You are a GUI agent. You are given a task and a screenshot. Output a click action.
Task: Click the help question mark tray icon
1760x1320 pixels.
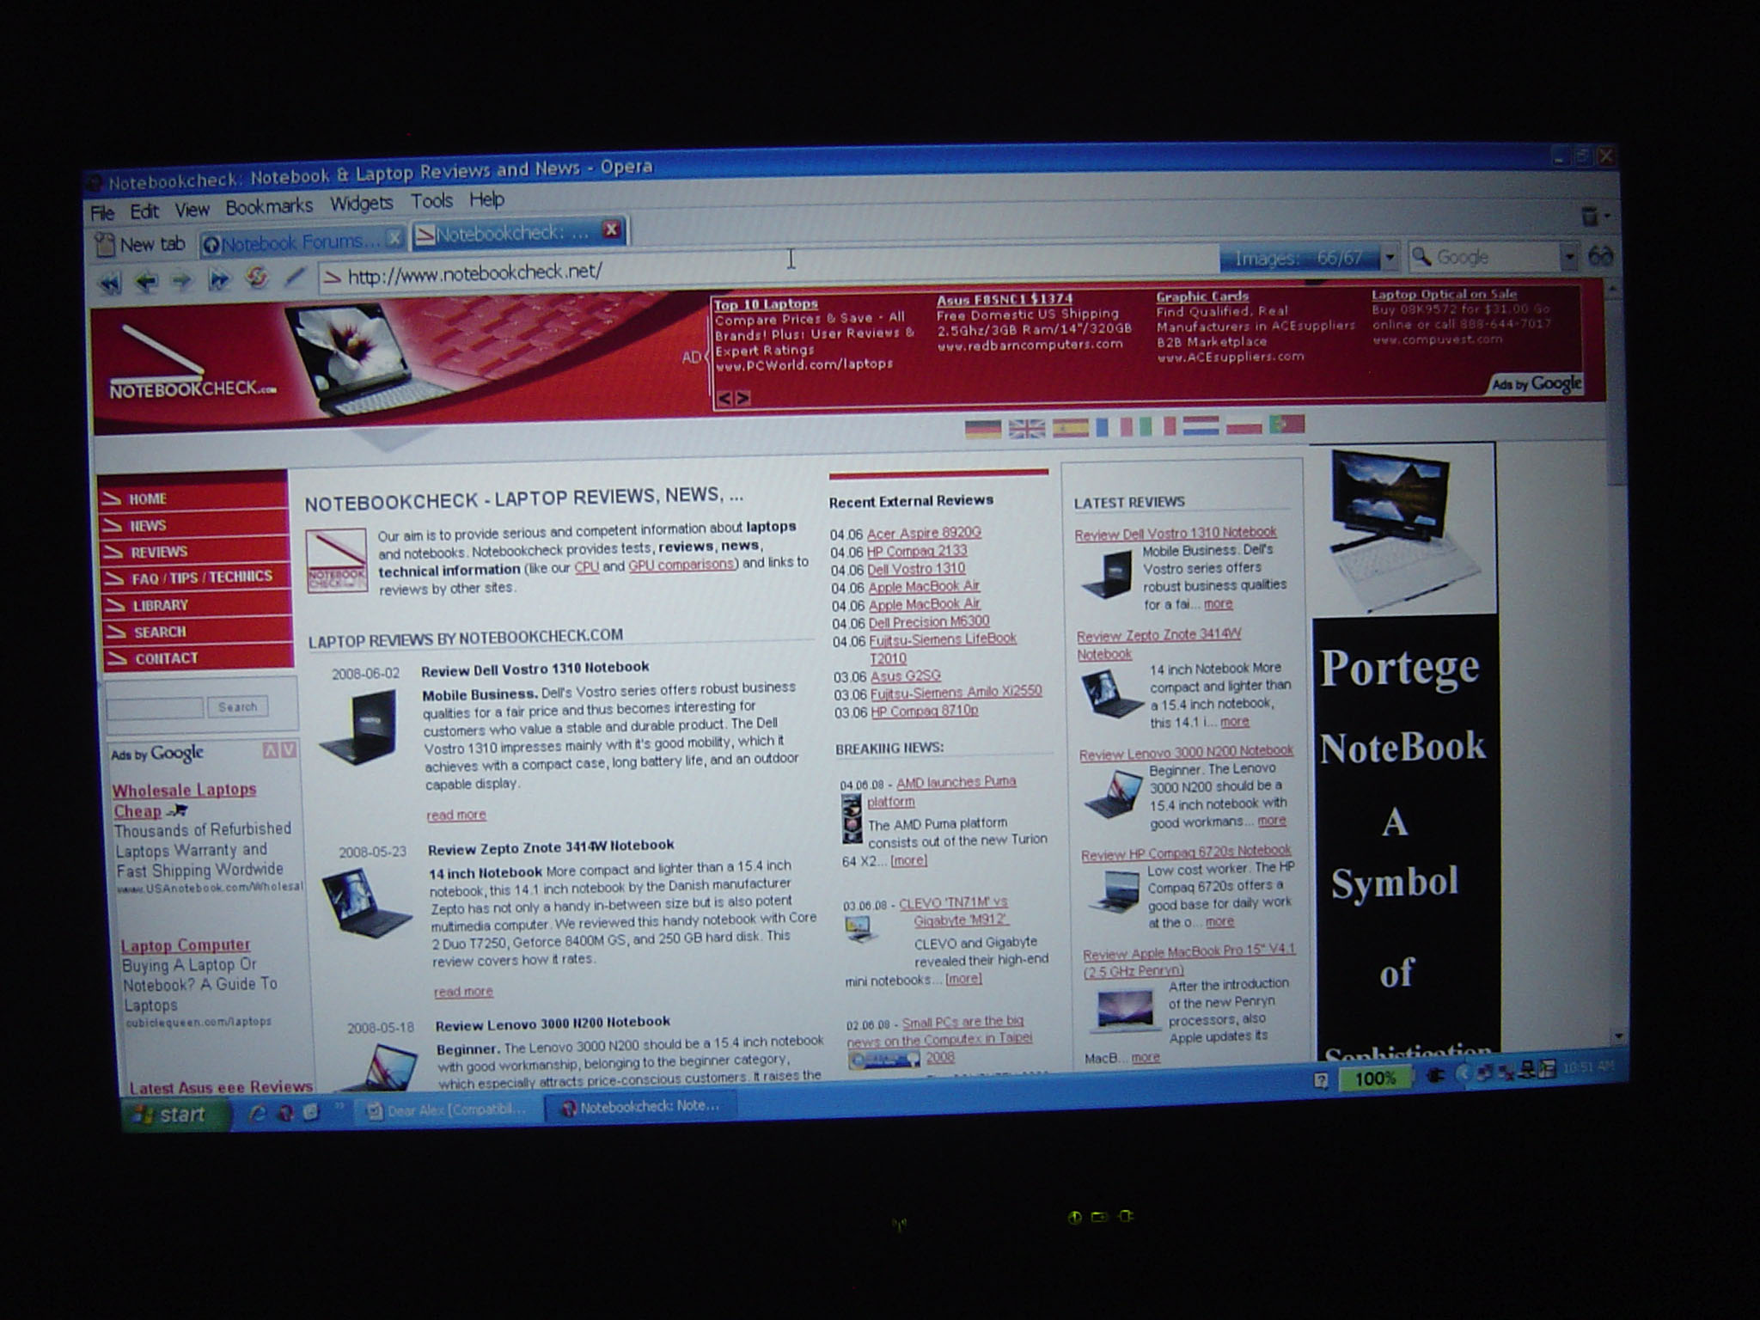(x=1321, y=1081)
